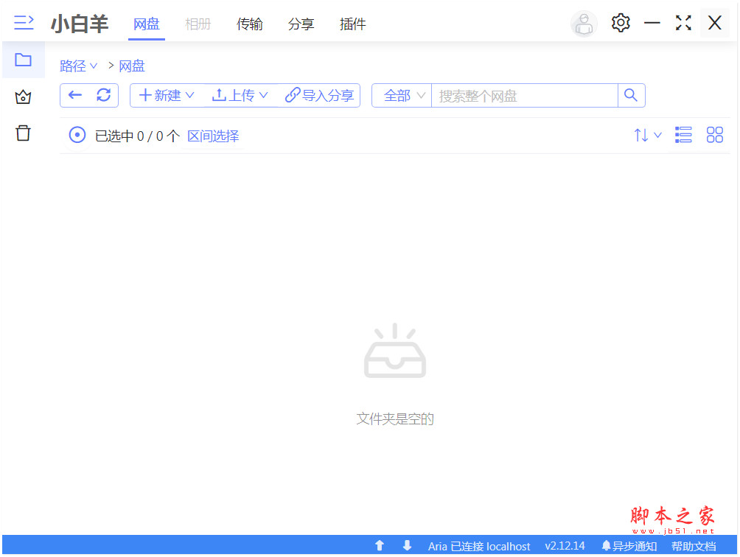The height and width of the screenshot is (557, 740).
Task: Toggle the select-all circle
Action: click(77, 136)
